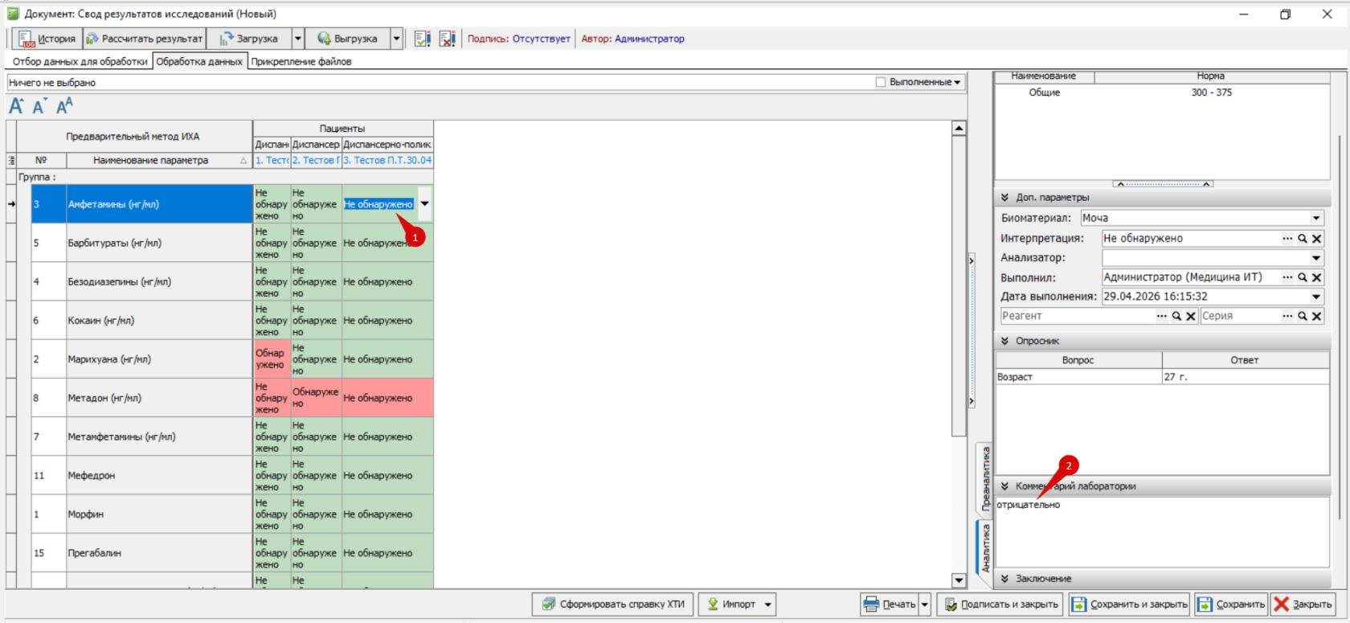Reset font size with AA icon
1350x623 pixels.
click(x=64, y=105)
